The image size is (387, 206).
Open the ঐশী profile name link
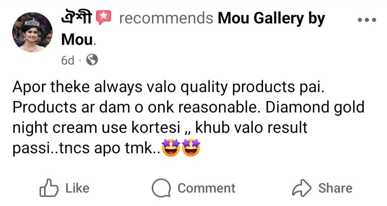[x=77, y=18]
